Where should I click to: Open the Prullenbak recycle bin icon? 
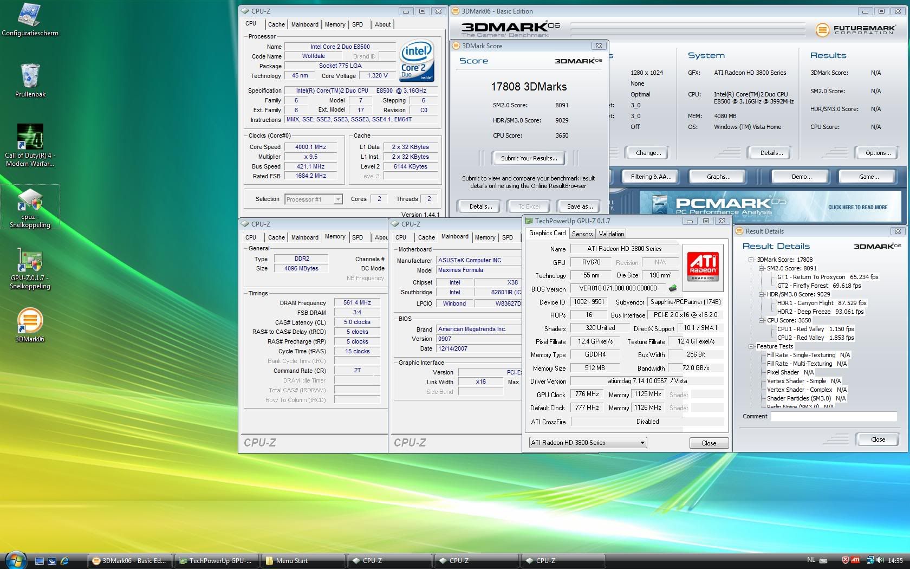click(x=30, y=80)
